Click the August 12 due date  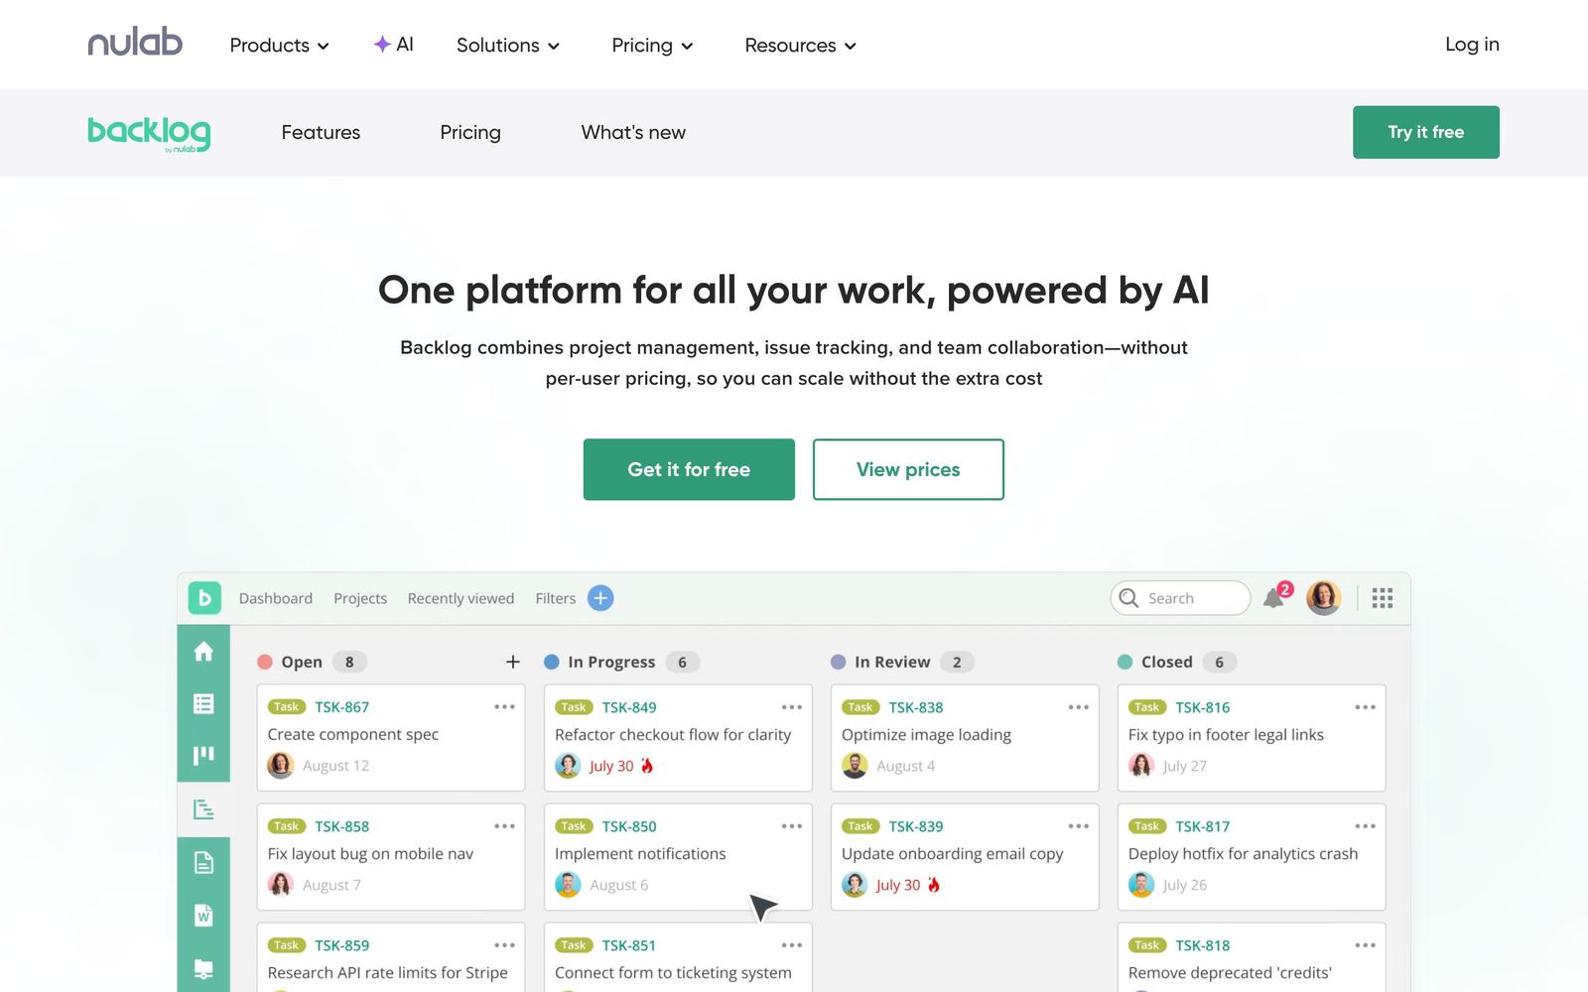pyautogui.click(x=335, y=766)
